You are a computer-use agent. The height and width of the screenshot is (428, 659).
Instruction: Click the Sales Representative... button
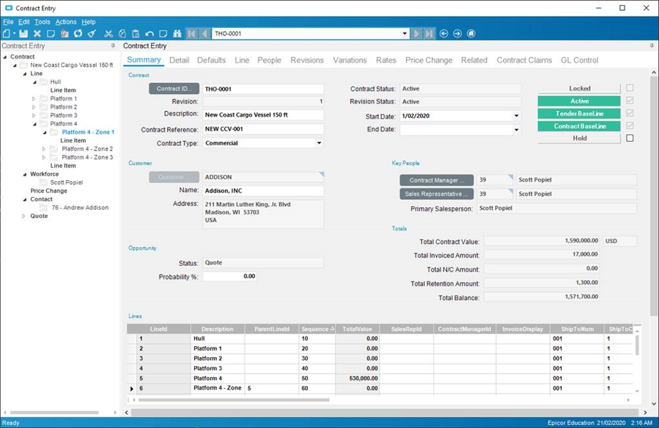[x=437, y=194]
